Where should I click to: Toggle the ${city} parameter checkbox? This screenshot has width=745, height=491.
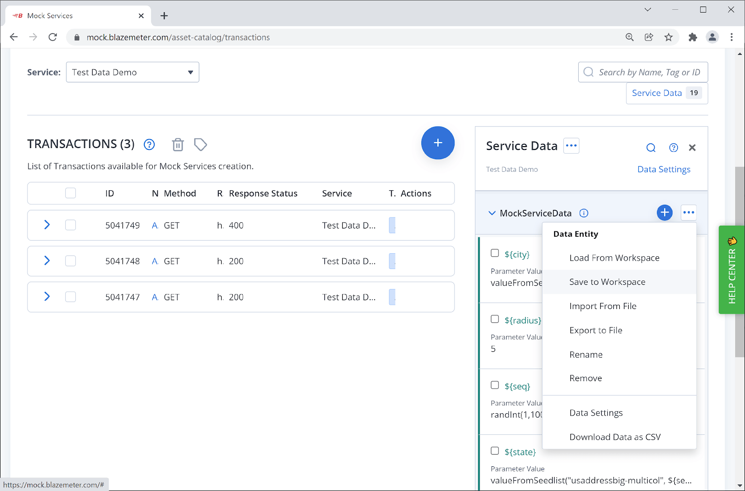coord(494,253)
